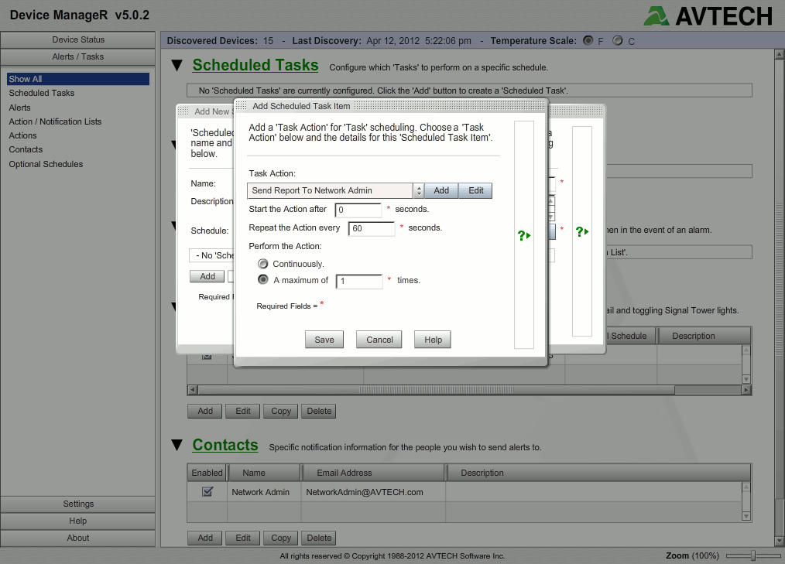This screenshot has width=785, height=564.
Task: Open the Contacts section link
Action: click(x=225, y=445)
